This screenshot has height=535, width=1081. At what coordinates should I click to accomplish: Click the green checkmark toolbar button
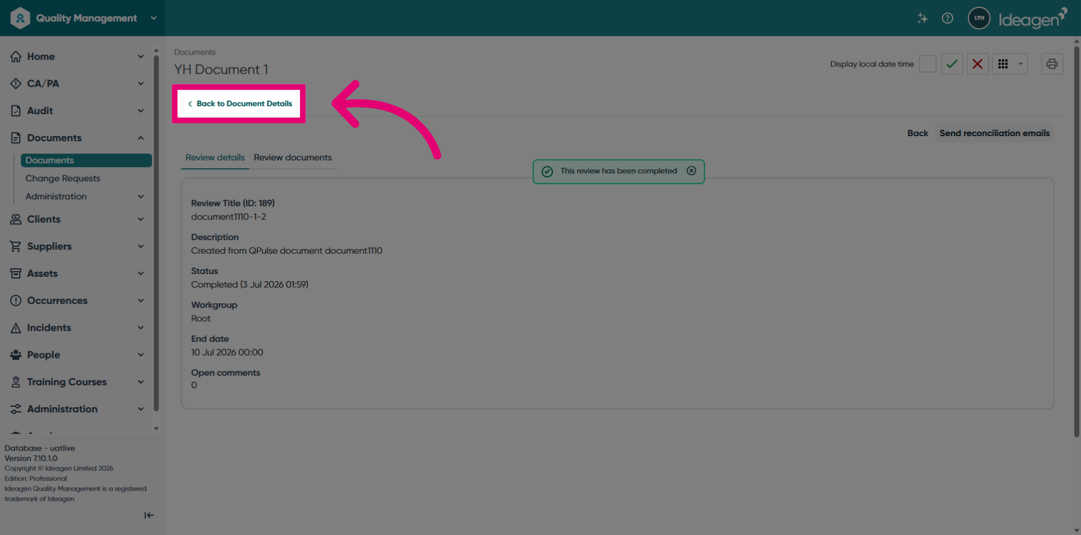tap(952, 64)
